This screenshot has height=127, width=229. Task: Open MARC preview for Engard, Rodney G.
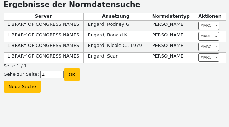click(206, 26)
